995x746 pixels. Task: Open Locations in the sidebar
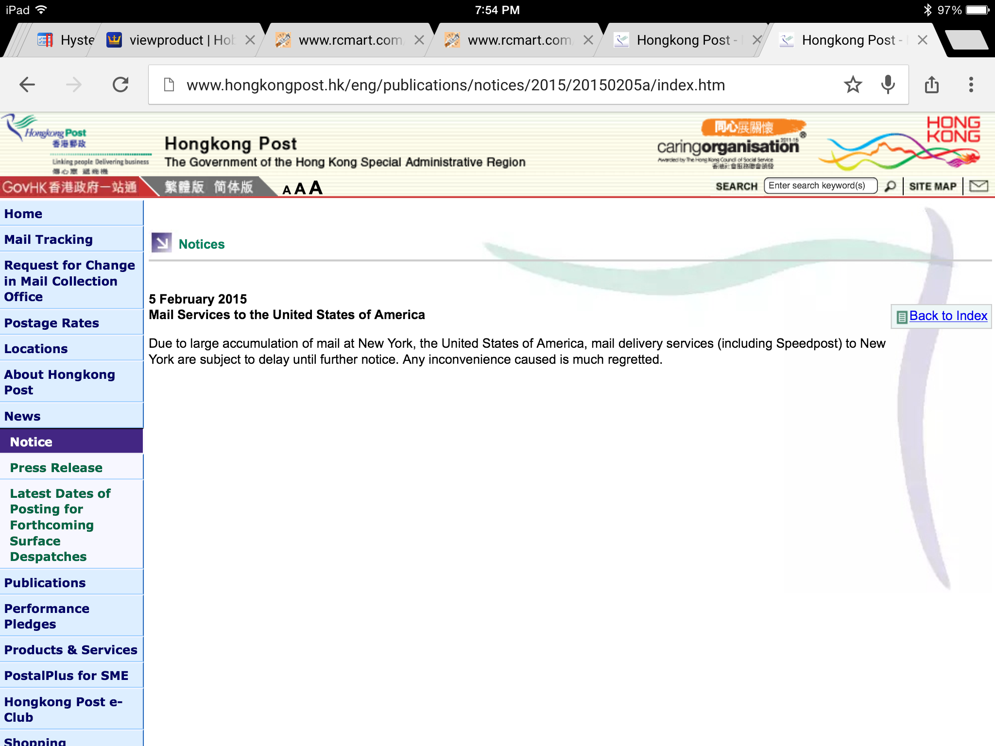point(71,348)
